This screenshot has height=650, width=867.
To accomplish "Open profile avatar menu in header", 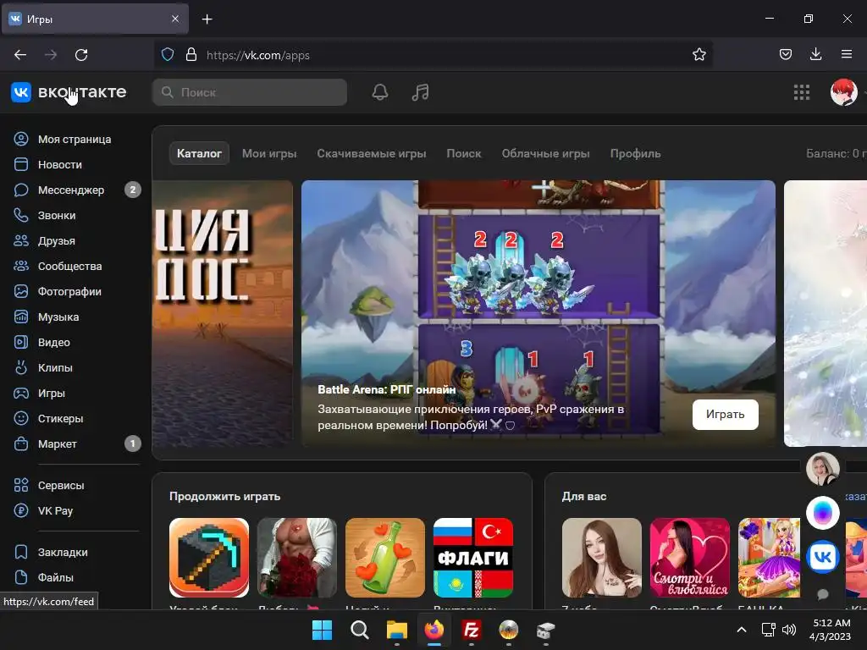I will point(844,92).
